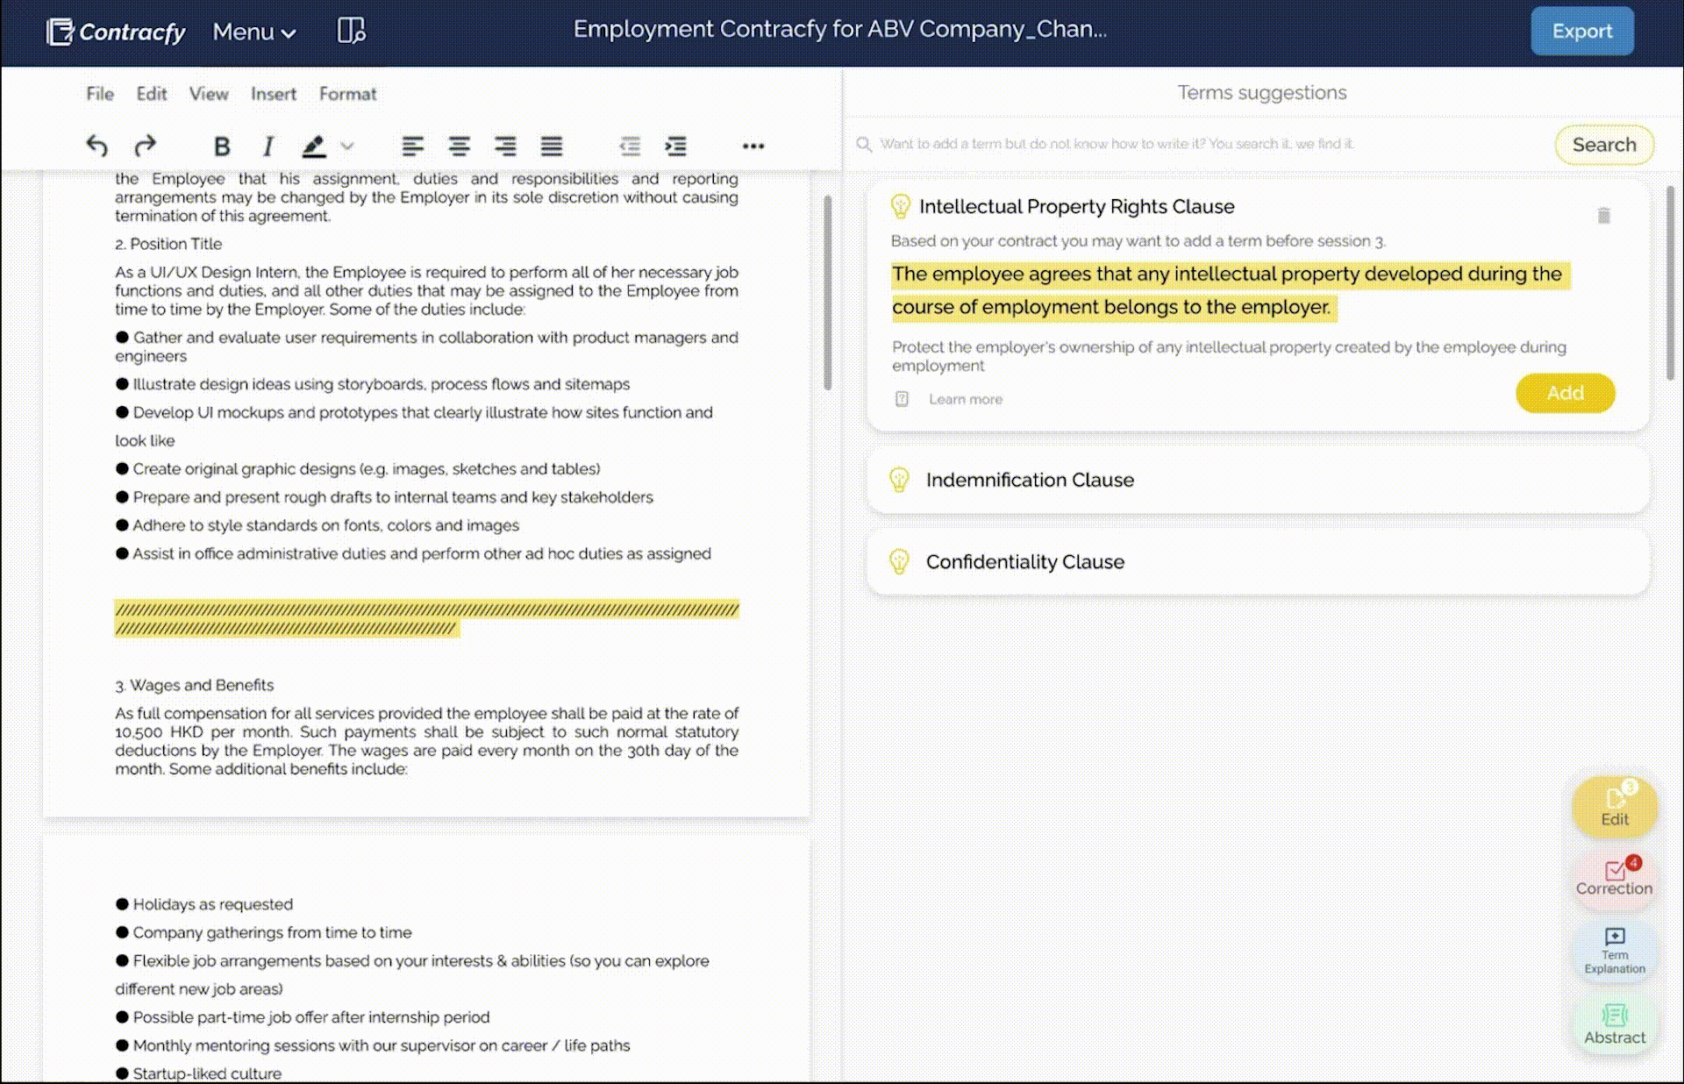Open the Edit floating button
This screenshot has height=1084, width=1684.
(1615, 806)
